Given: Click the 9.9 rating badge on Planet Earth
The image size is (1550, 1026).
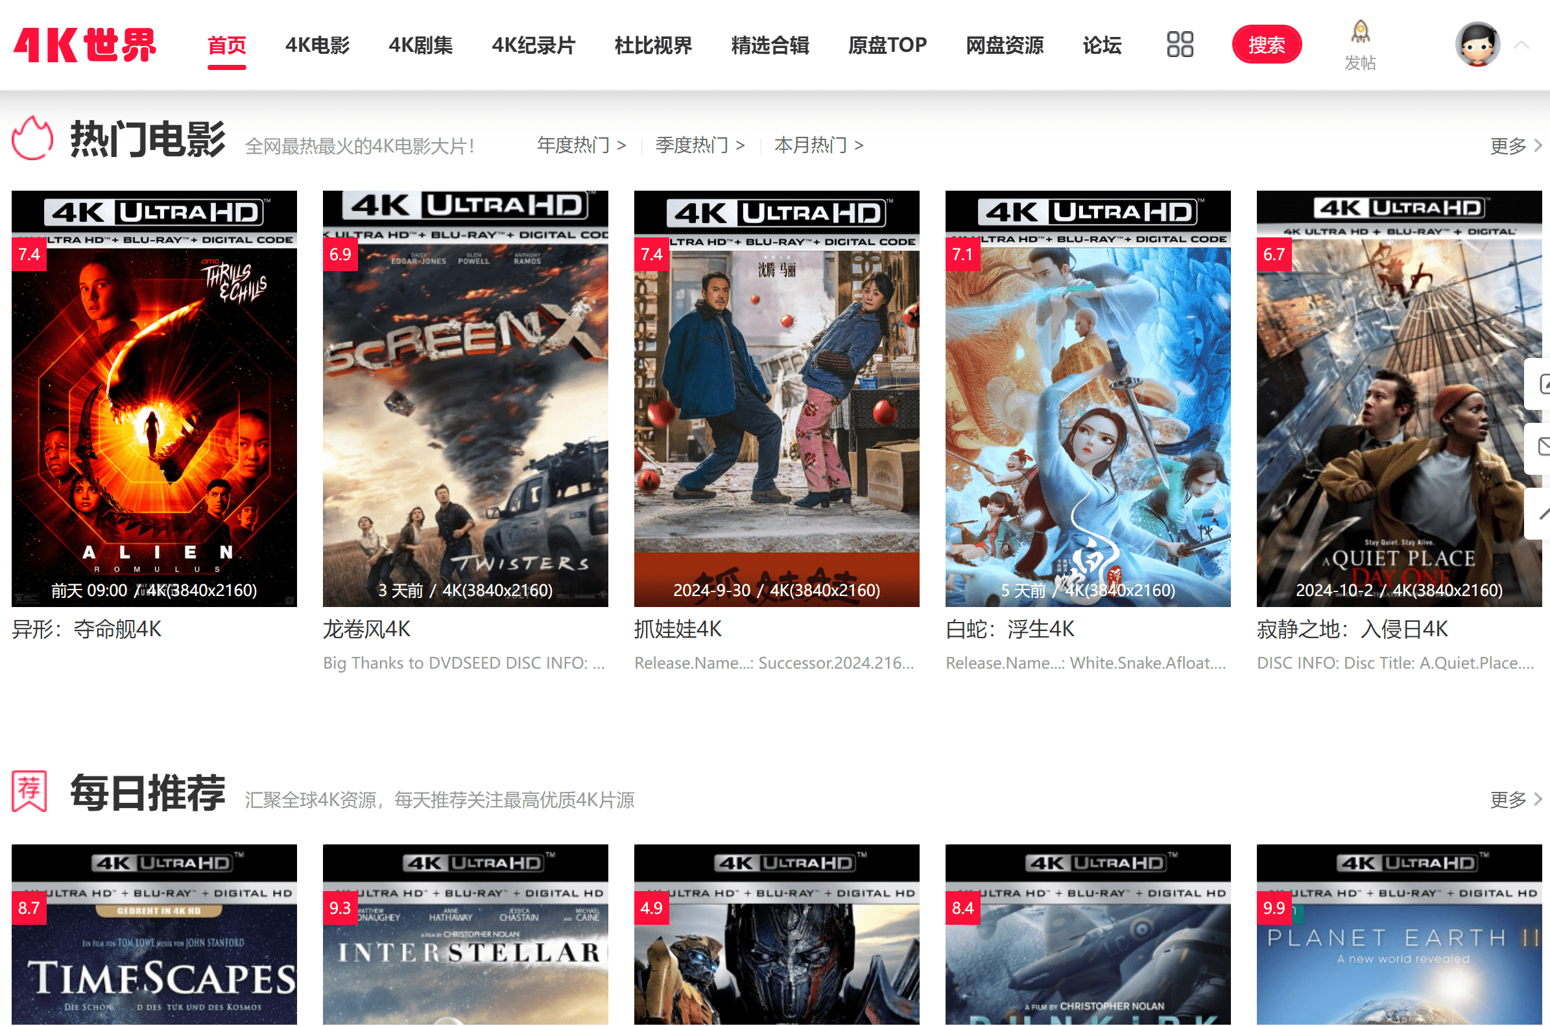Looking at the screenshot, I should 1274,907.
